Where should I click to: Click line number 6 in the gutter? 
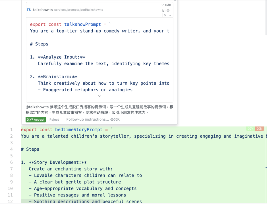coord(11,162)
